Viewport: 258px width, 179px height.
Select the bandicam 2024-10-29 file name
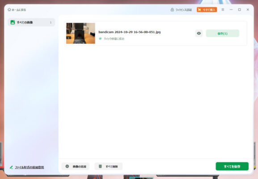[x=130, y=32]
